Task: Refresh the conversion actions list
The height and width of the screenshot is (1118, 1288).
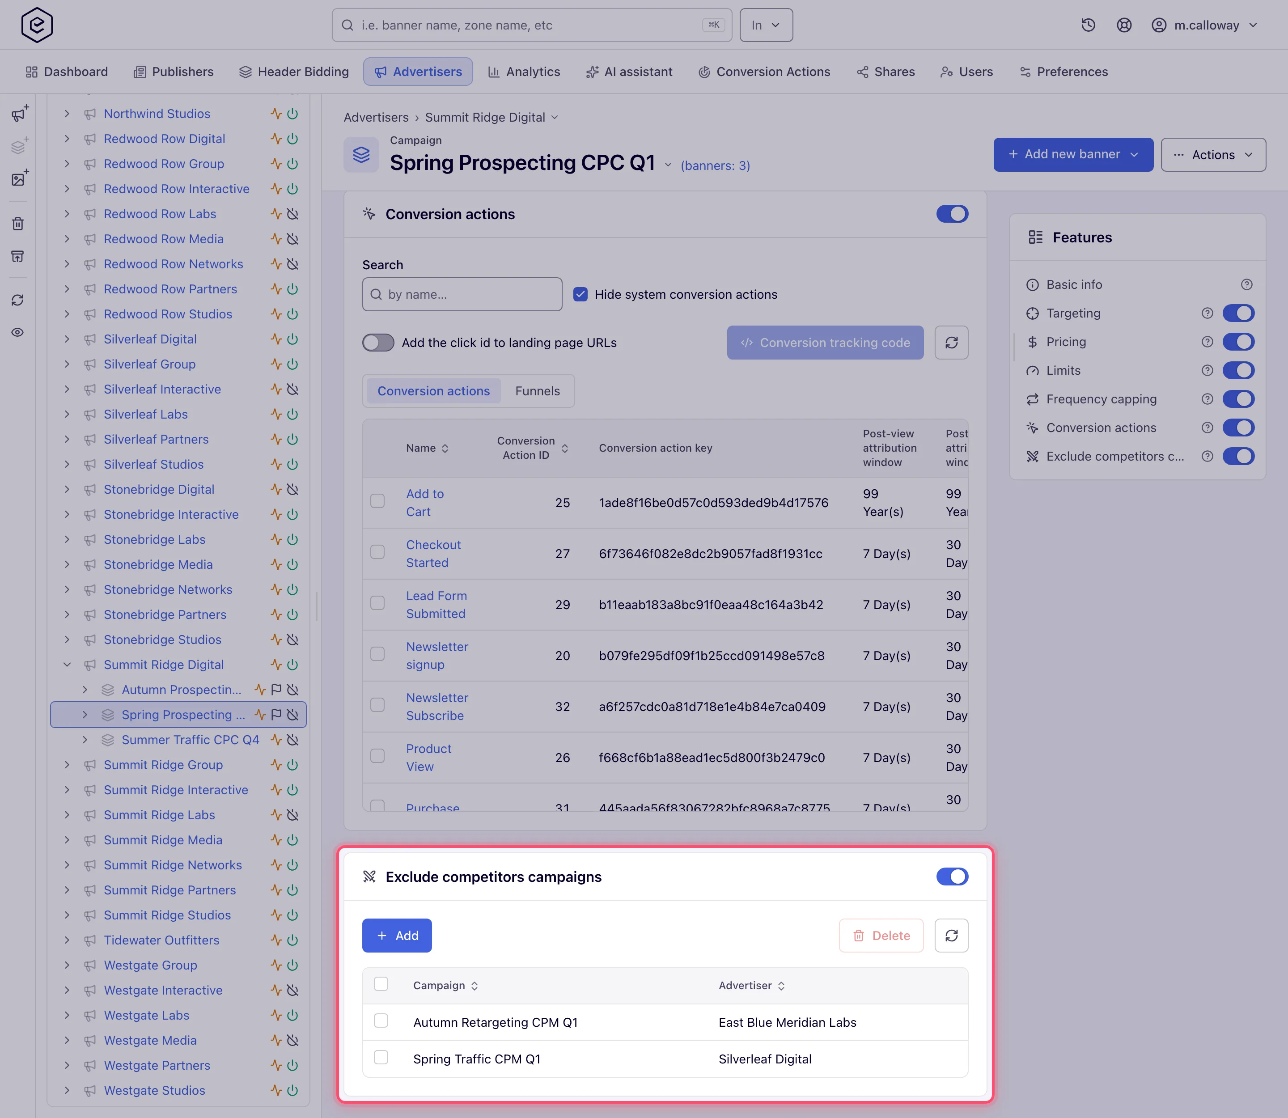Action: click(x=951, y=343)
